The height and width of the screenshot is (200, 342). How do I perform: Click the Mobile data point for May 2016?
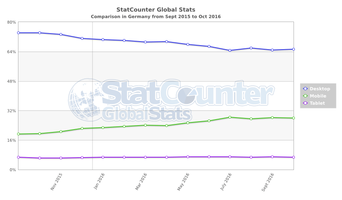[187, 123]
